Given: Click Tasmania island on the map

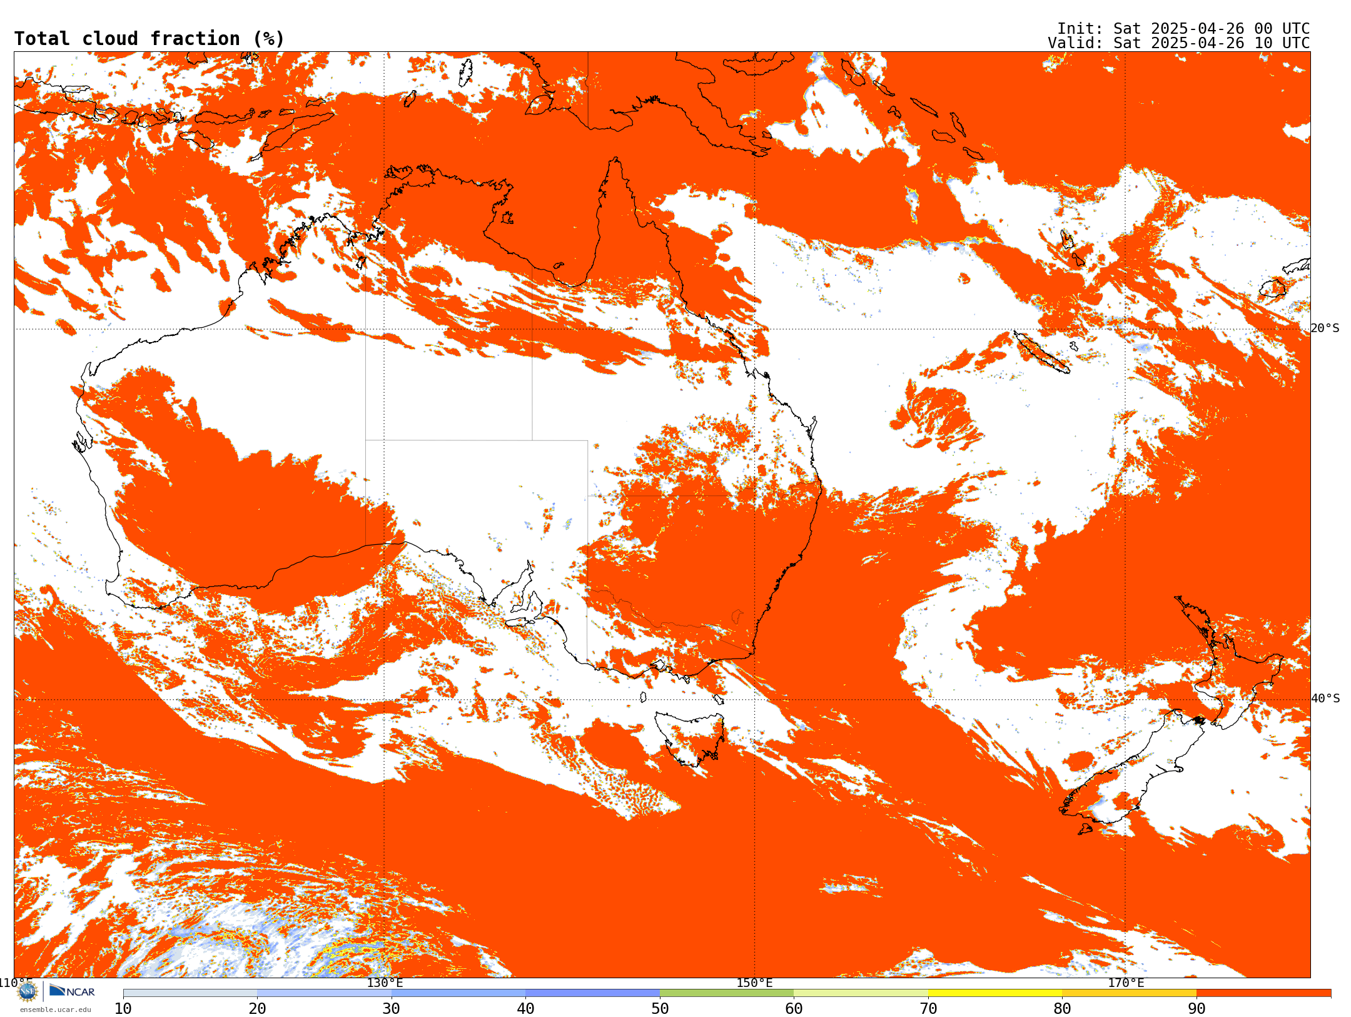Looking at the screenshot, I should [x=690, y=738].
